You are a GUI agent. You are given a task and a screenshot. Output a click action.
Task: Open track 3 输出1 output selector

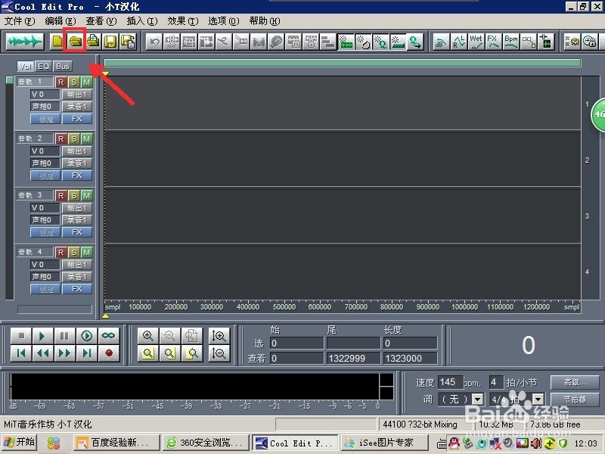77,207
